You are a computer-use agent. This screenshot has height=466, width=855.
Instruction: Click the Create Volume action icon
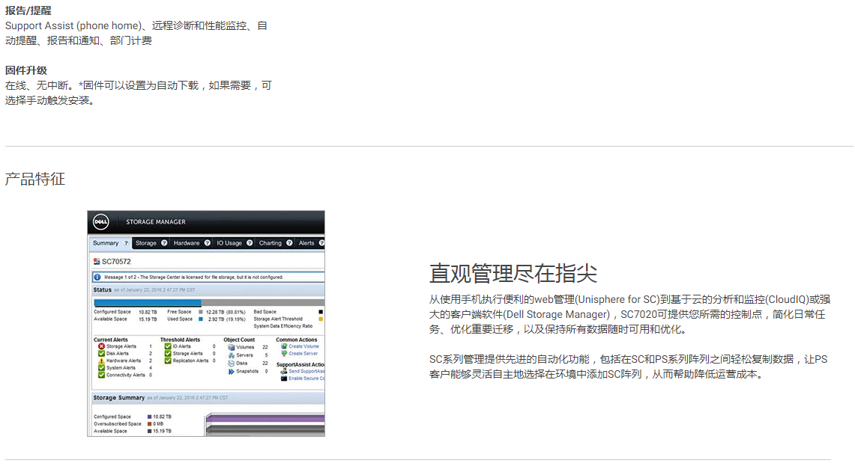point(283,346)
